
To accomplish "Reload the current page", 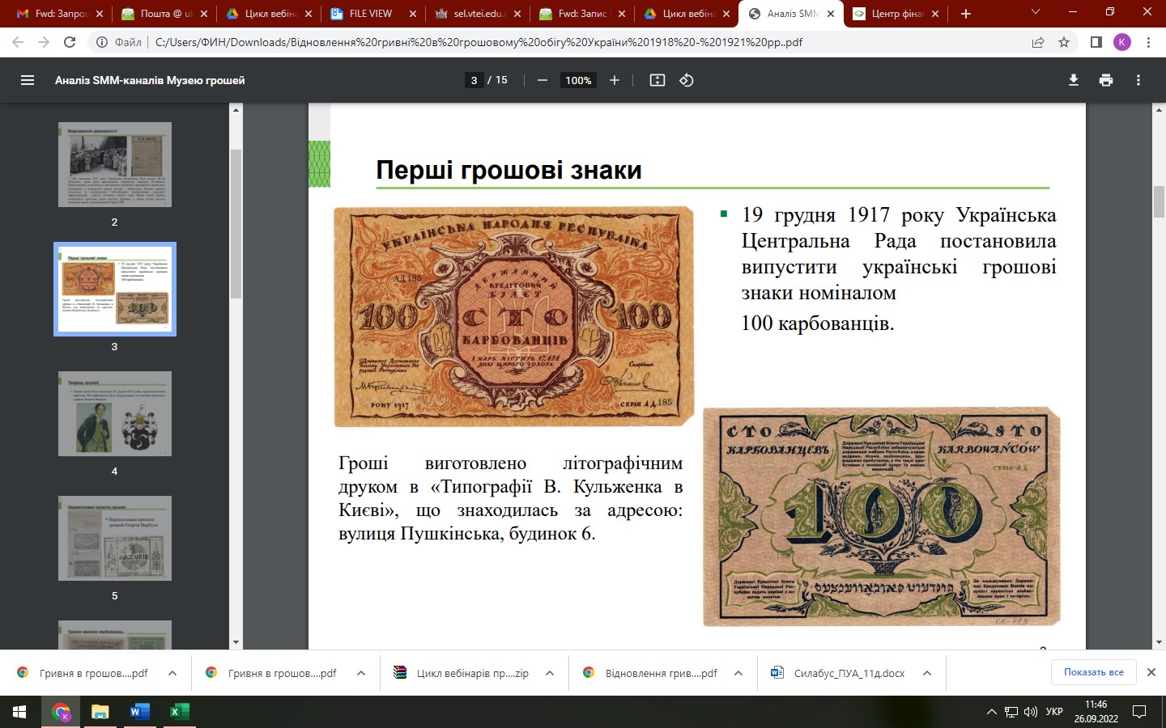I will (70, 42).
